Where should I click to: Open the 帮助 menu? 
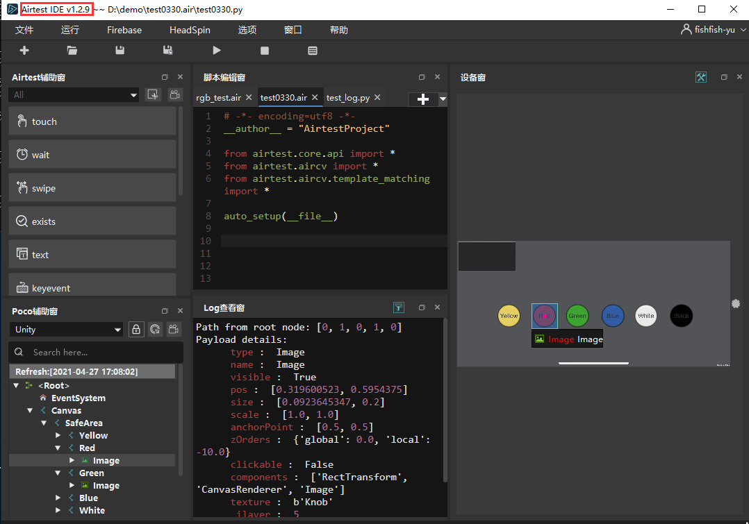coord(338,30)
